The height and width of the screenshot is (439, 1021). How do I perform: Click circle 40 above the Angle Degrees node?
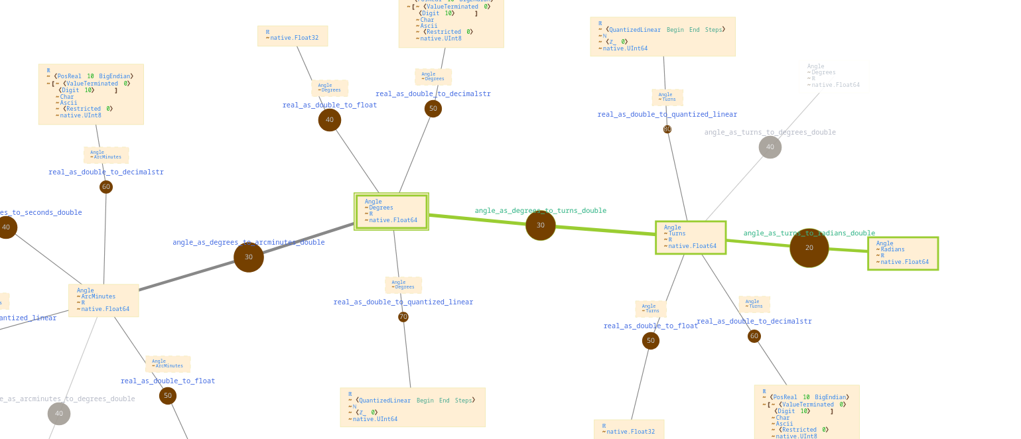click(x=330, y=120)
